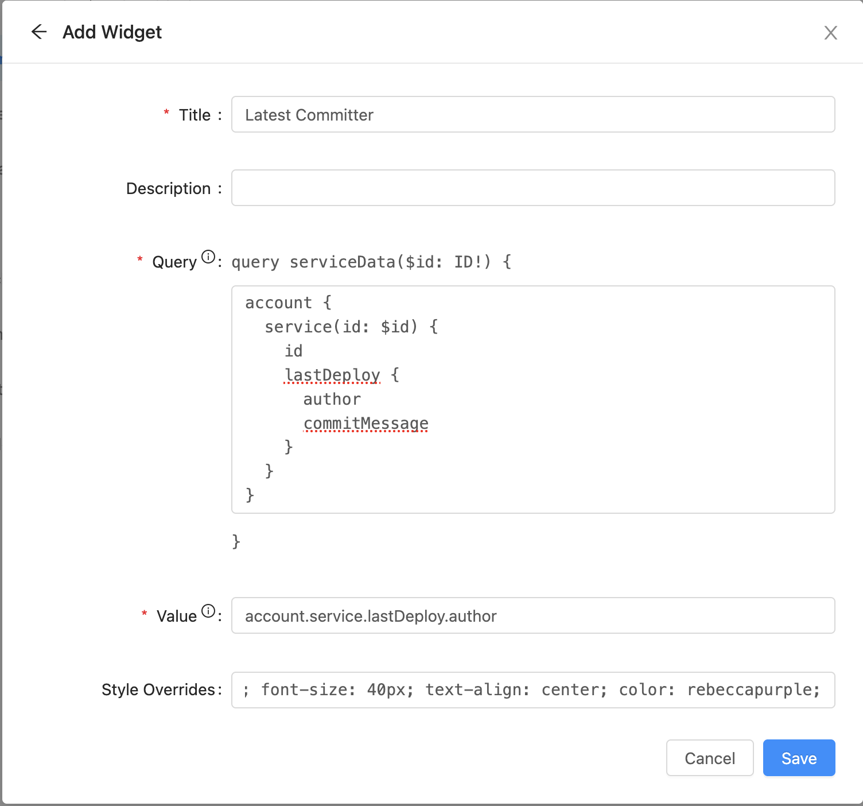Save the new widget
Screen dimensions: 863x806
799,758
